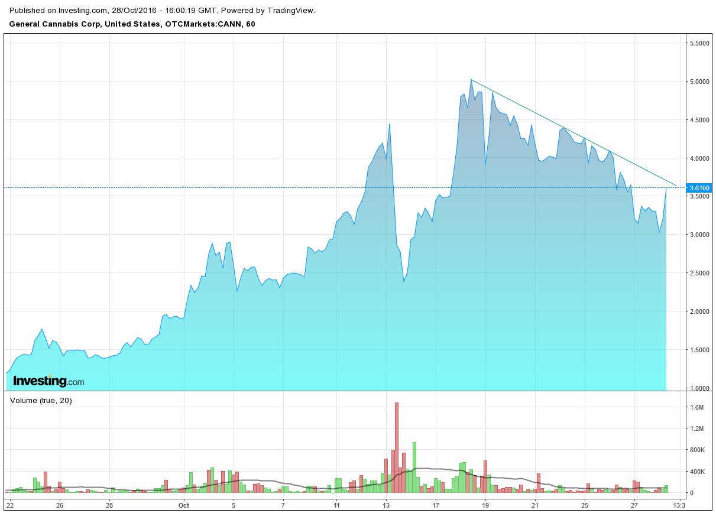Click the dotted horizontal price level line
Screen dimensions: 716x513
(236, 187)
